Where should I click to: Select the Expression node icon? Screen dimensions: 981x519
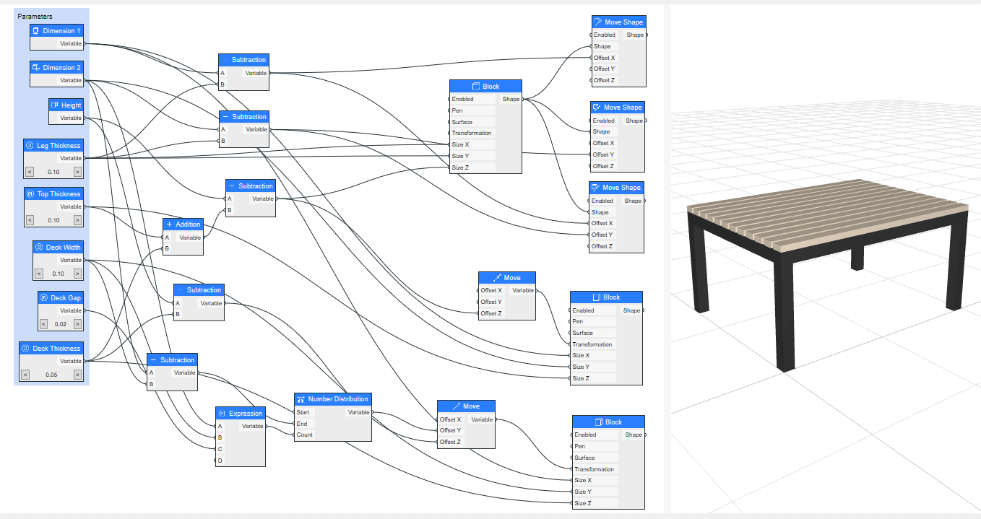[222, 414]
